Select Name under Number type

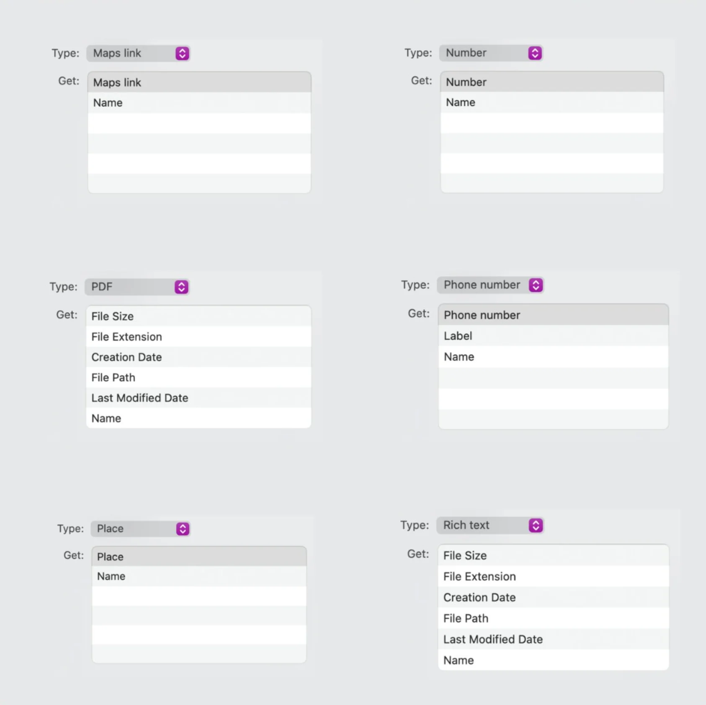[x=551, y=102]
